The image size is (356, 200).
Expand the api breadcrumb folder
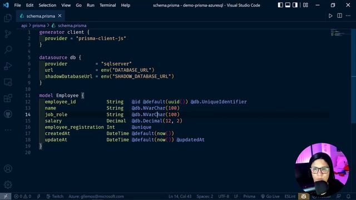(x=24, y=26)
